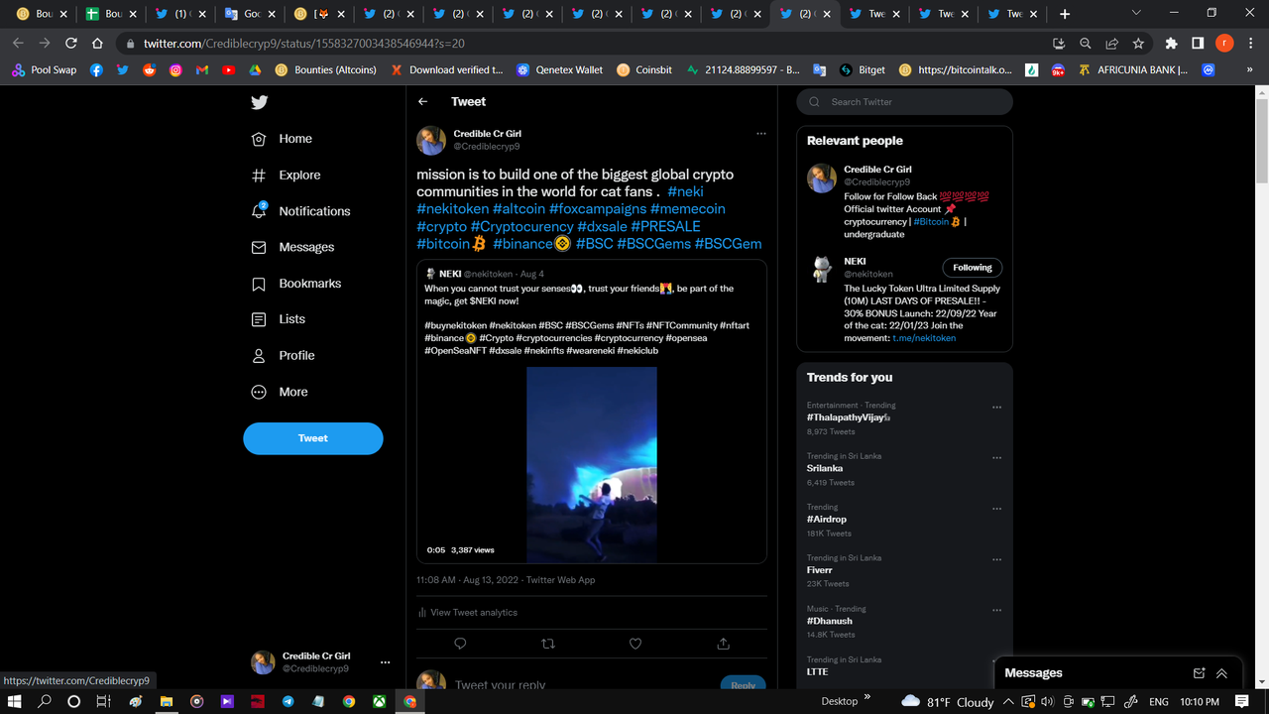Open the share icon under the tweet
This screenshot has height=714, width=1269.
click(x=723, y=644)
